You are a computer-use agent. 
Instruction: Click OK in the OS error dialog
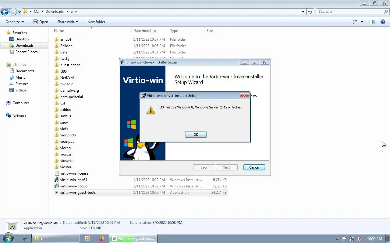(x=196, y=135)
